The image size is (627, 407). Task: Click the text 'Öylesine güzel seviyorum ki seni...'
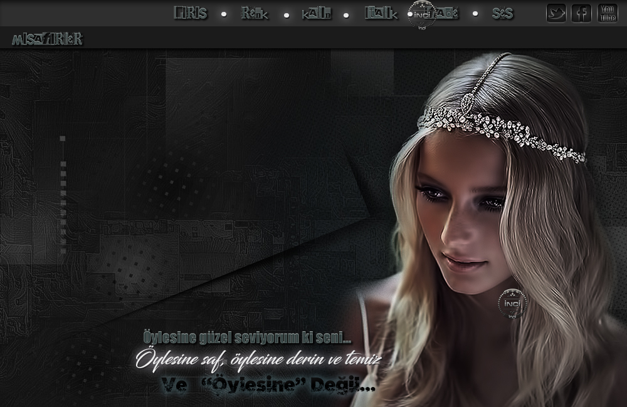point(247,339)
